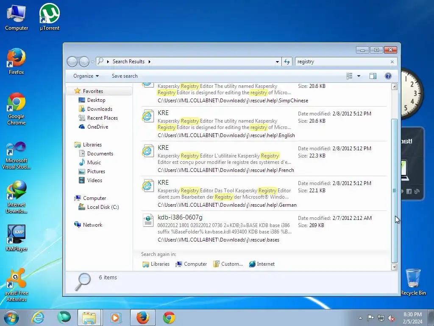The image size is (434, 326).
Task: Open Local Disk (C:) in the navigation pane
Action: 103,207
